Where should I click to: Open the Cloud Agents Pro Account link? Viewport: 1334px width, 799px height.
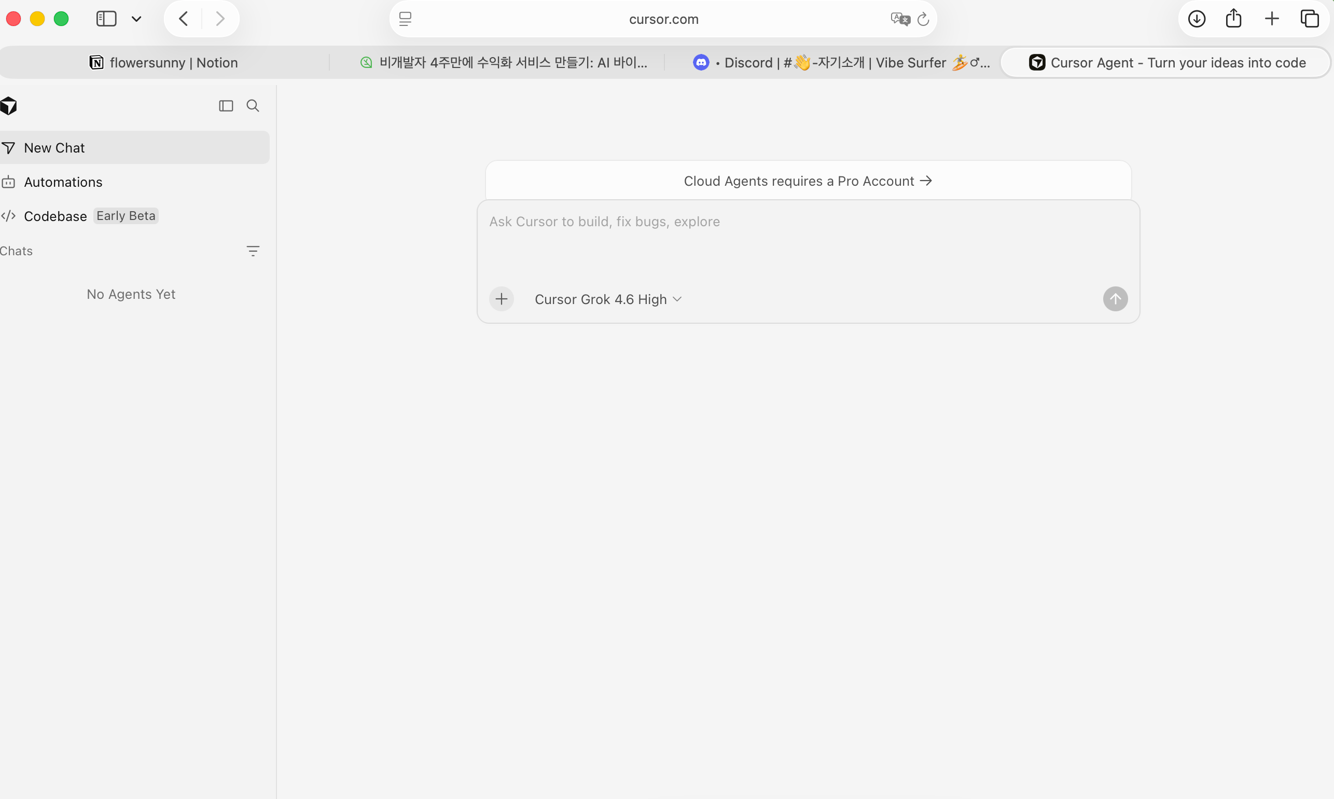tap(808, 181)
